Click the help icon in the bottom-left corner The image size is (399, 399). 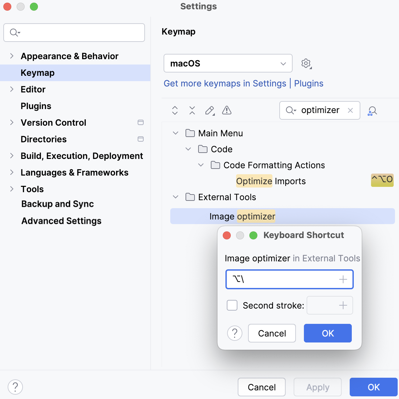(x=15, y=387)
